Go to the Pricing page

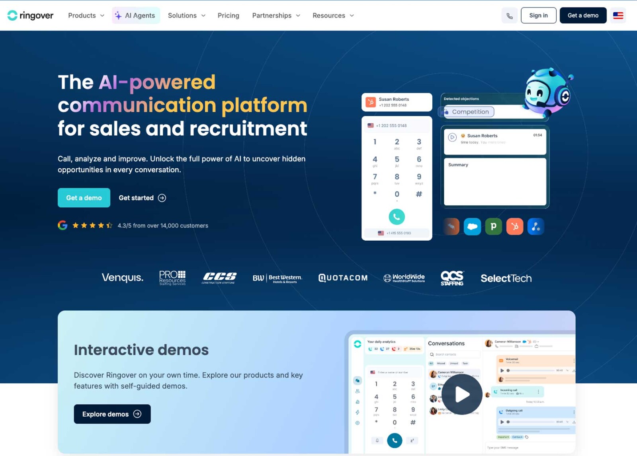[x=228, y=16]
